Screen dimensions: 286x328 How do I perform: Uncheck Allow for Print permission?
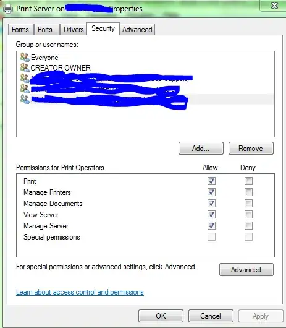pos(211,181)
